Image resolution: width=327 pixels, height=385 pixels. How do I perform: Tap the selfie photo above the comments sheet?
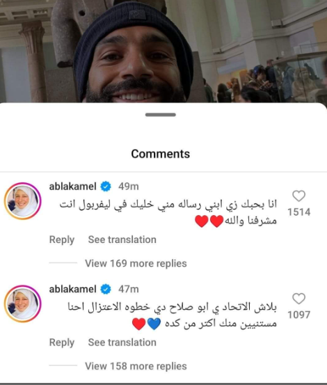coord(163,51)
